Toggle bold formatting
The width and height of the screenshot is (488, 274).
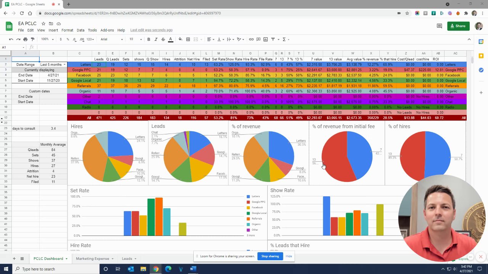coord(149,39)
